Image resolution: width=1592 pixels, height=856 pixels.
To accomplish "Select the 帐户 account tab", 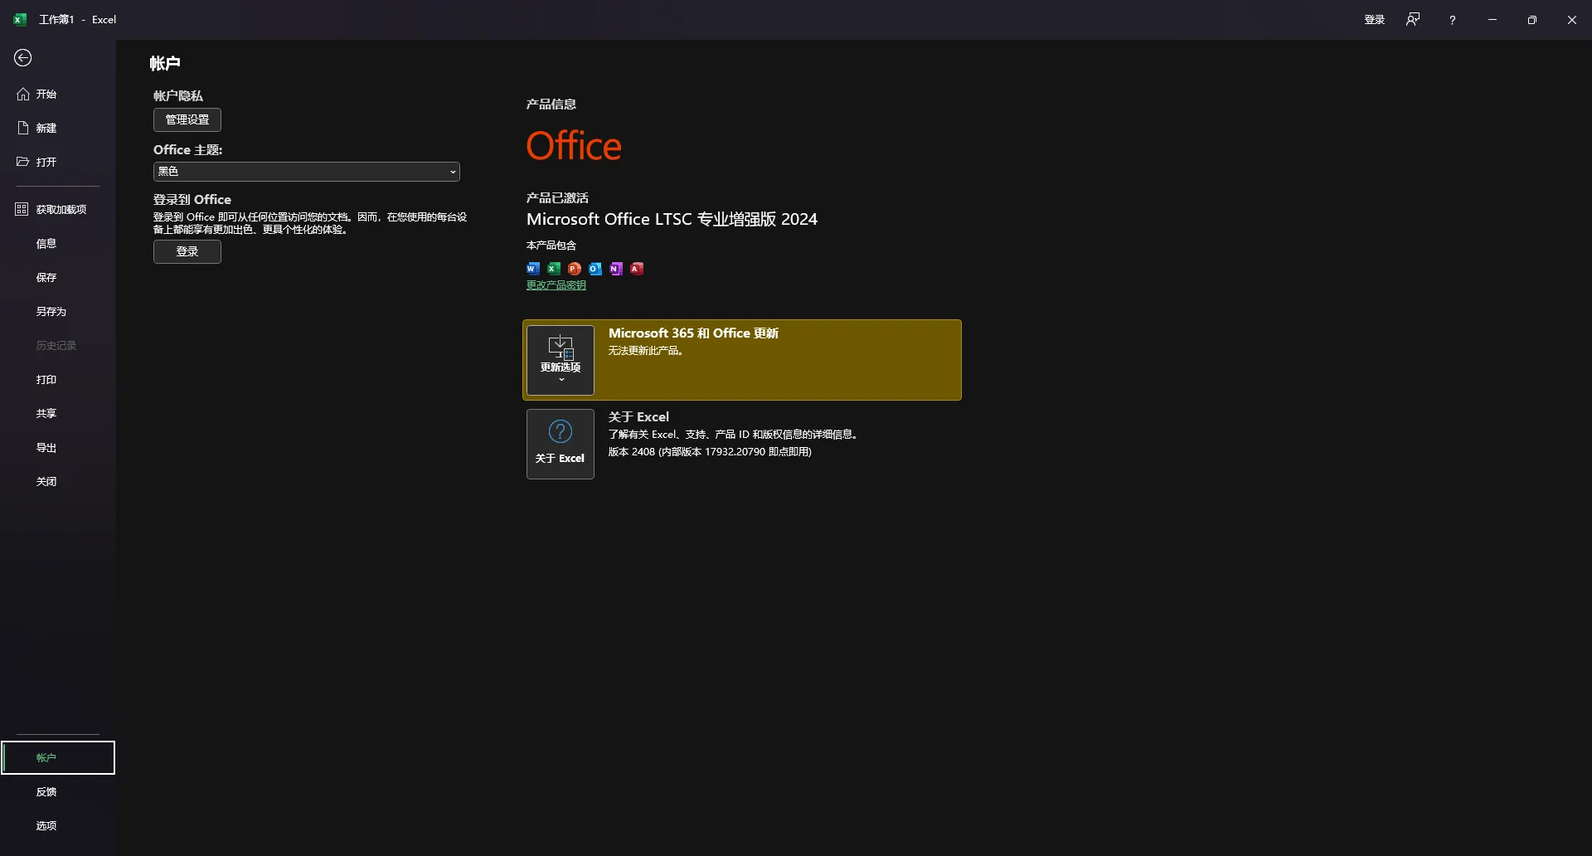I will pos(58,757).
